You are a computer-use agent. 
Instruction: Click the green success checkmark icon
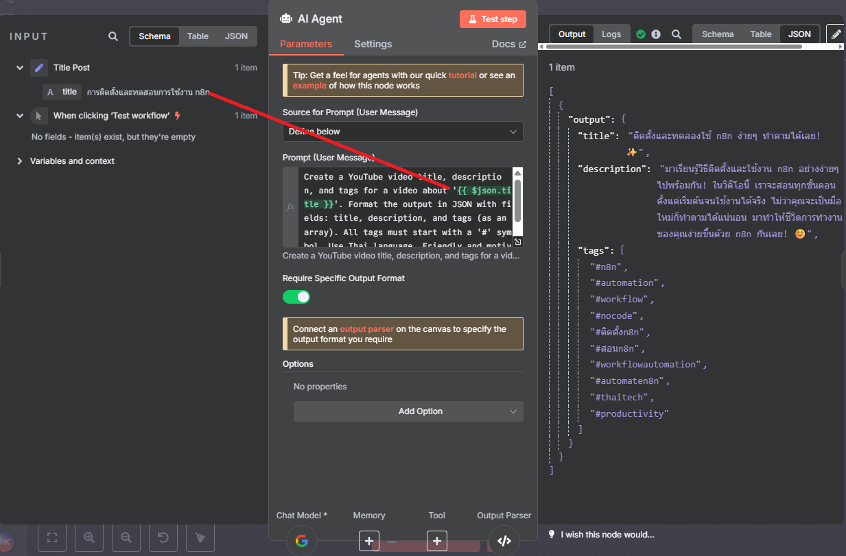(x=641, y=34)
